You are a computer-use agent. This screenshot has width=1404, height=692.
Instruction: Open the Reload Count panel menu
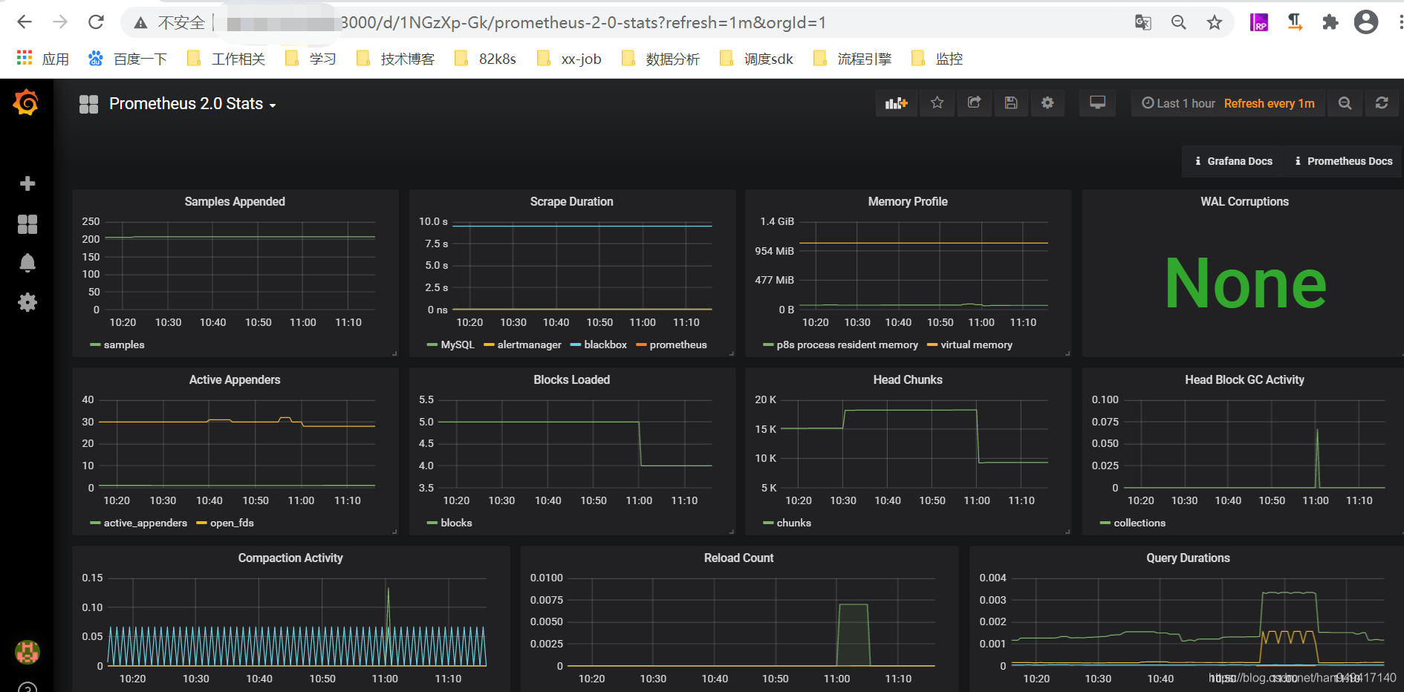pyautogui.click(x=738, y=558)
